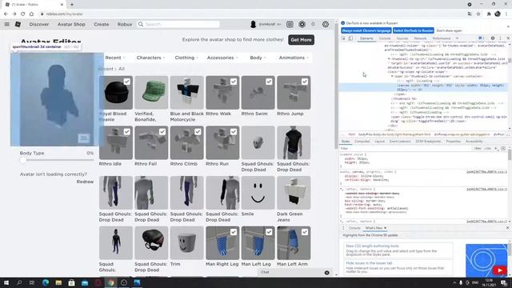The height and width of the screenshot is (288, 512).
Task: Click the user avatar profile icon
Action: point(253,24)
